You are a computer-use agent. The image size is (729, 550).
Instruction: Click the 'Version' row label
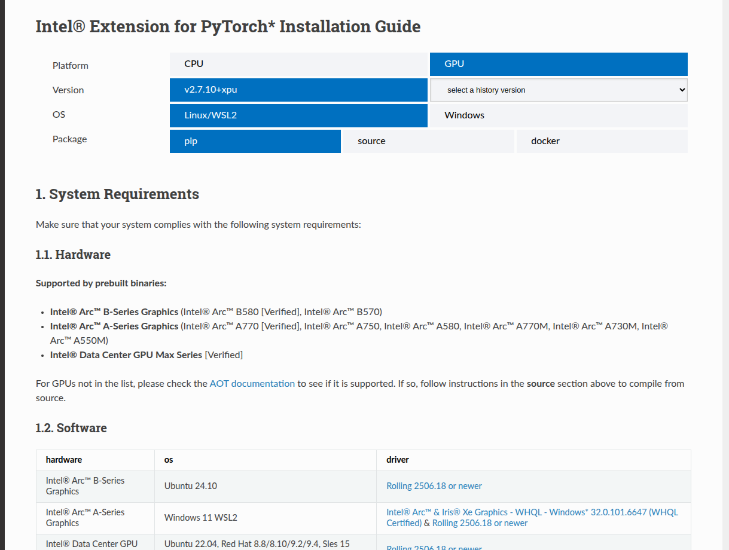(68, 90)
